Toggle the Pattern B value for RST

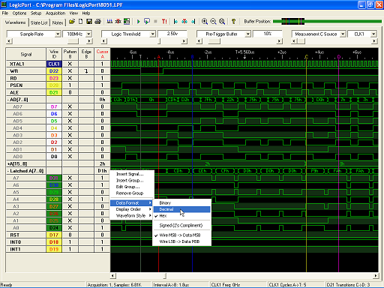tap(70, 235)
